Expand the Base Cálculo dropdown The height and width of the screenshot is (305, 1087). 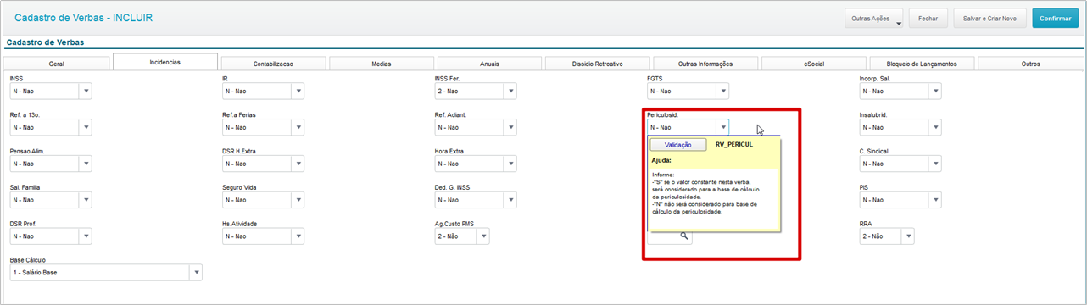196,272
